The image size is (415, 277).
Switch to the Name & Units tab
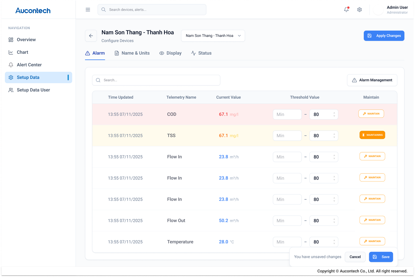132,53
